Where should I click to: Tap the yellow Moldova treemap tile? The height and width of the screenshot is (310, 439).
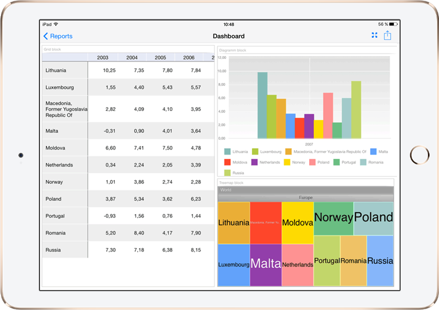point(298,223)
